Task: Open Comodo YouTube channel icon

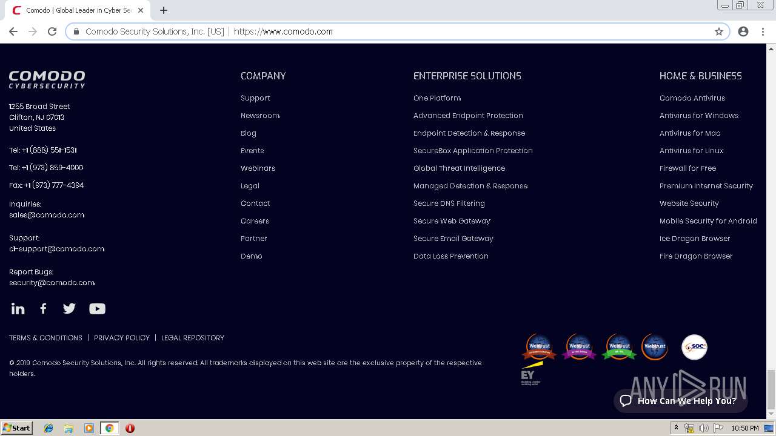Action: click(97, 309)
